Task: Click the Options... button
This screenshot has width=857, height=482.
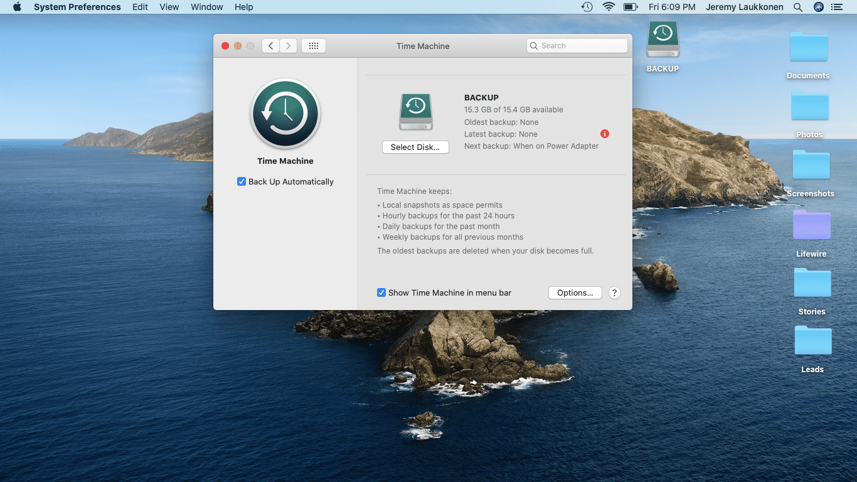Action: pyautogui.click(x=575, y=293)
